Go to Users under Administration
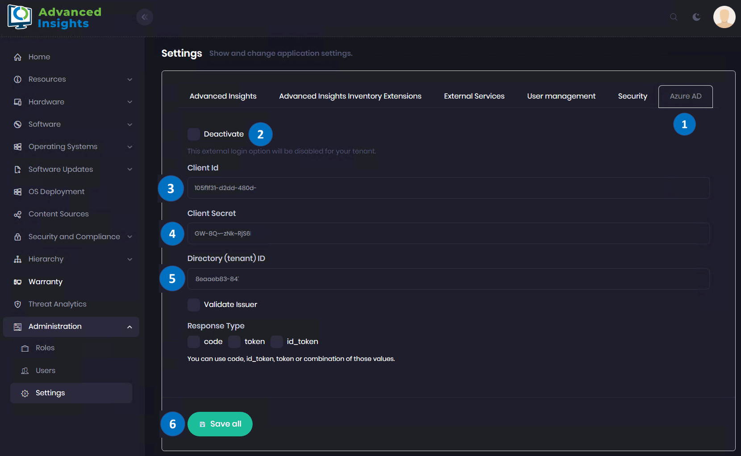Viewport: 741px width, 456px height. 46,370
